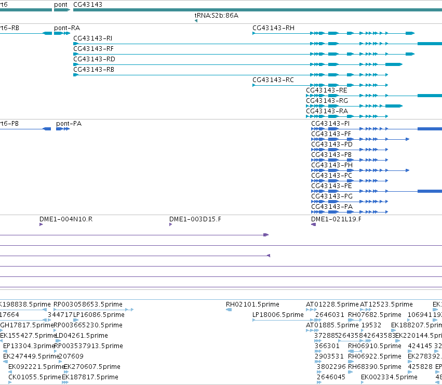Select the CG43143-PI protein label
The height and width of the screenshot is (385, 442).
(x=330, y=124)
